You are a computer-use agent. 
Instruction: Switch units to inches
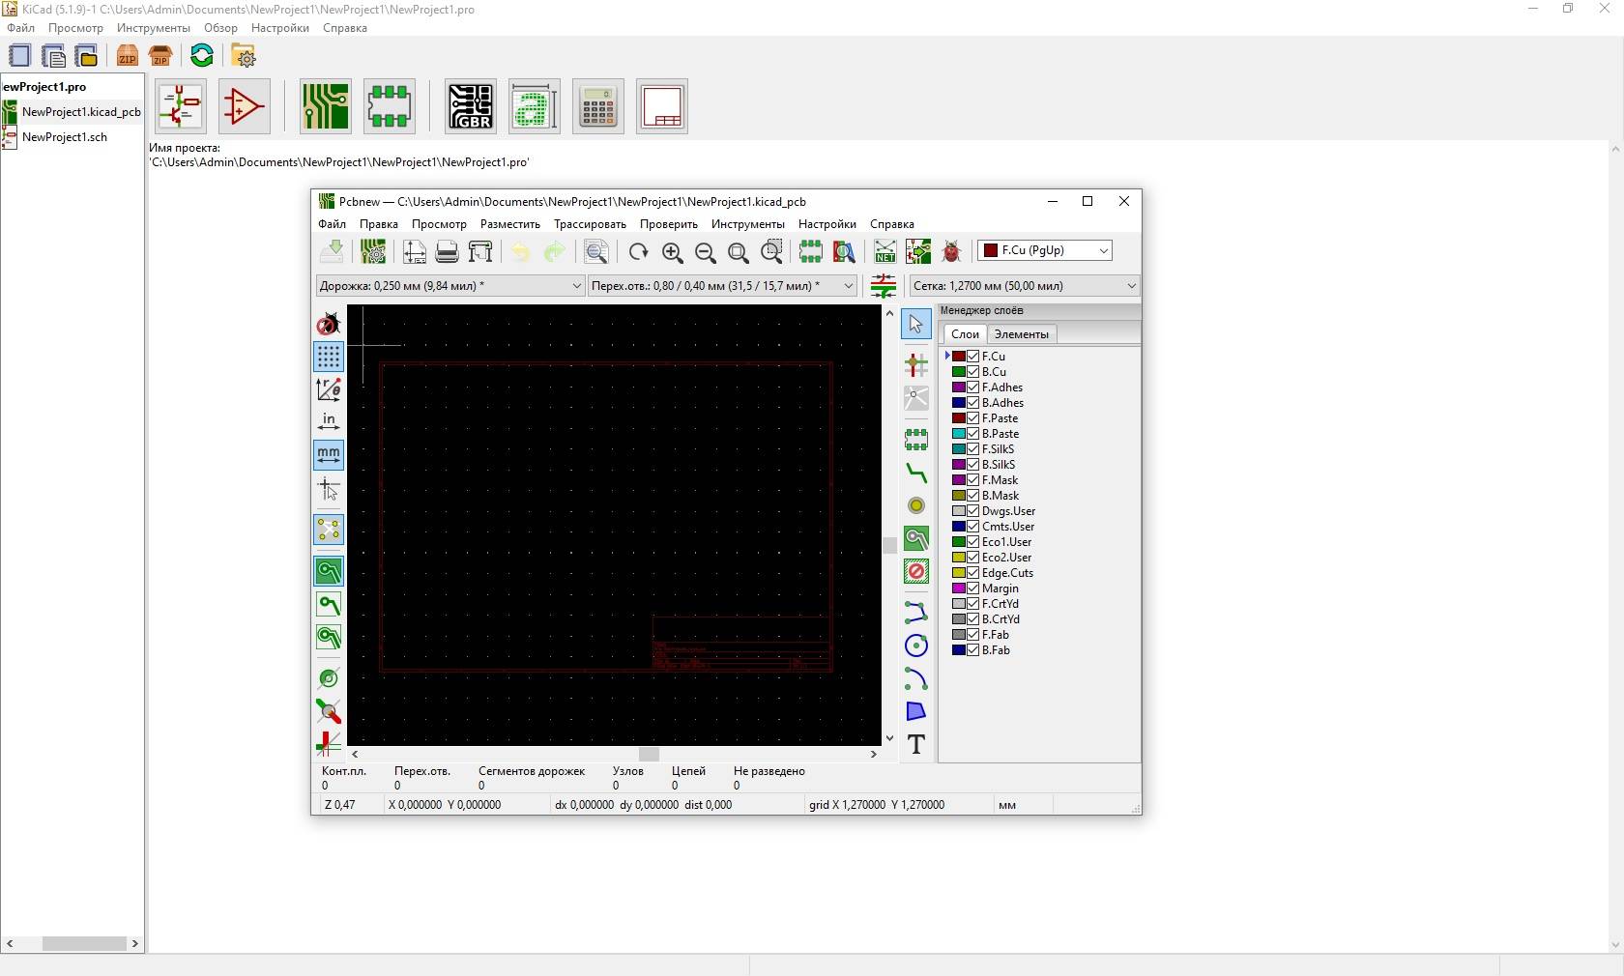coord(329,421)
